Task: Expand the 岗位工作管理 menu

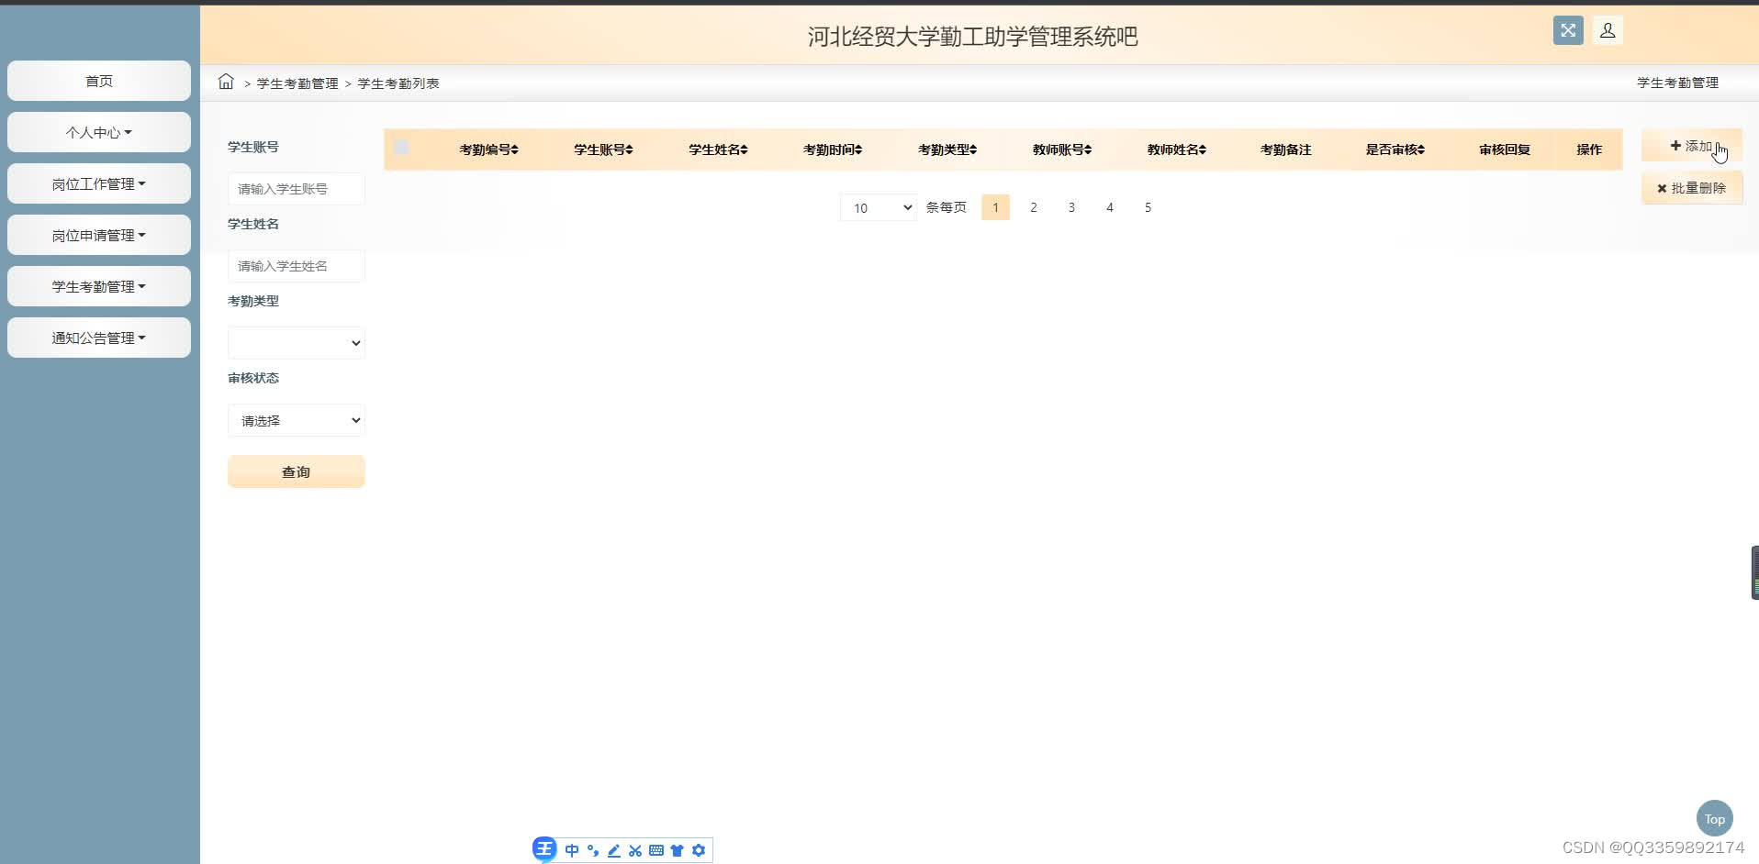Action: 99,183
